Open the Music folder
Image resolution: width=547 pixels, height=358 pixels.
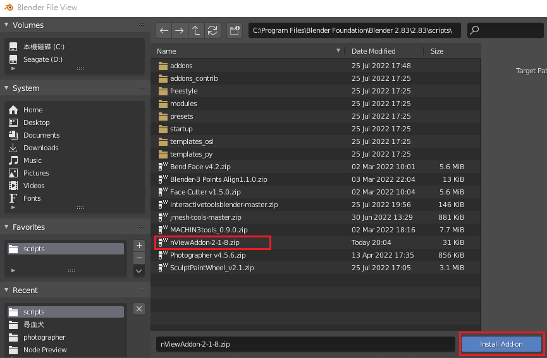tap(66, 160)
